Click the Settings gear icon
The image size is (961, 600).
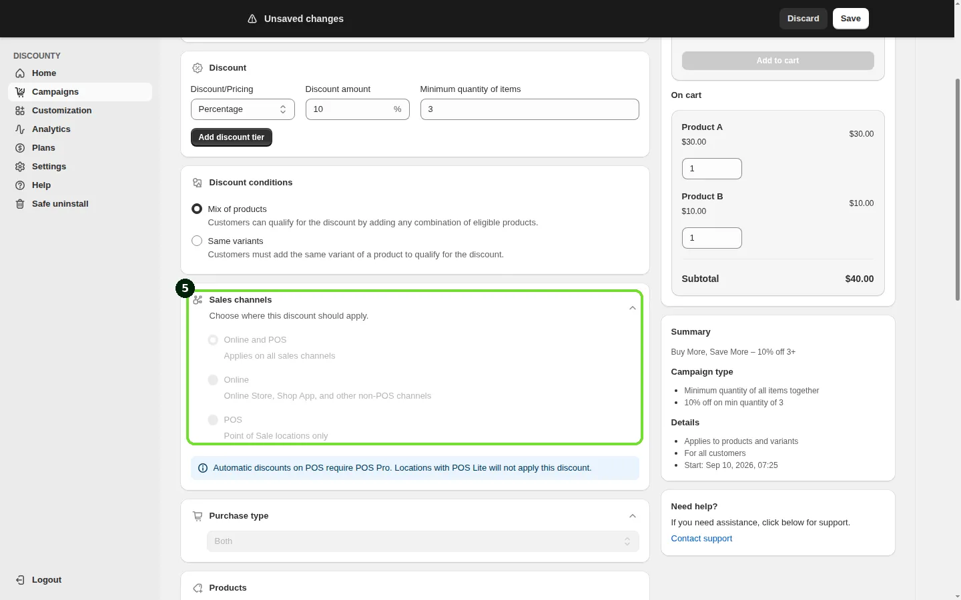tap(20, 167)
